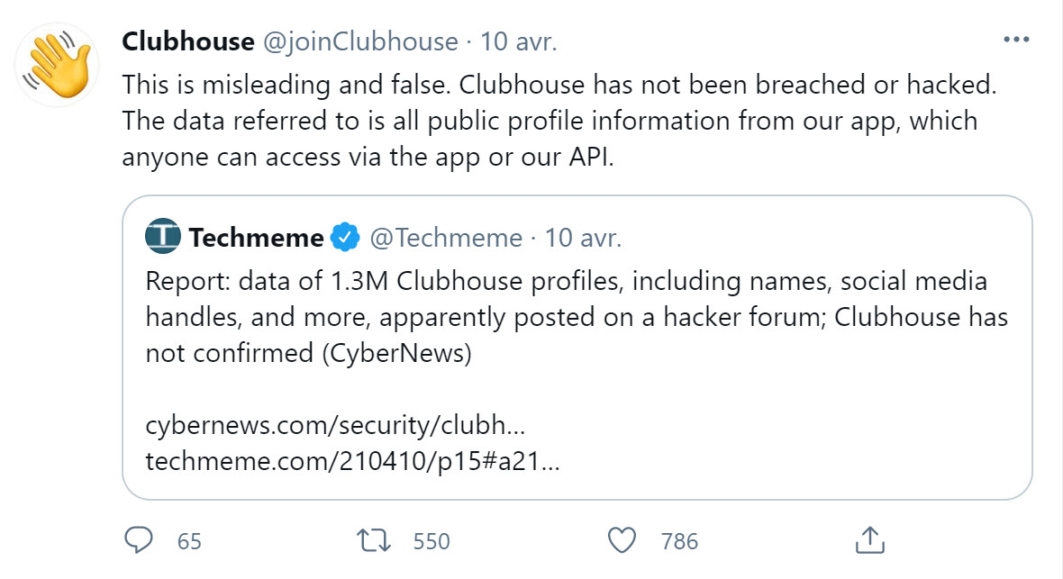Click the 550 retweets count

pos(432,541)
